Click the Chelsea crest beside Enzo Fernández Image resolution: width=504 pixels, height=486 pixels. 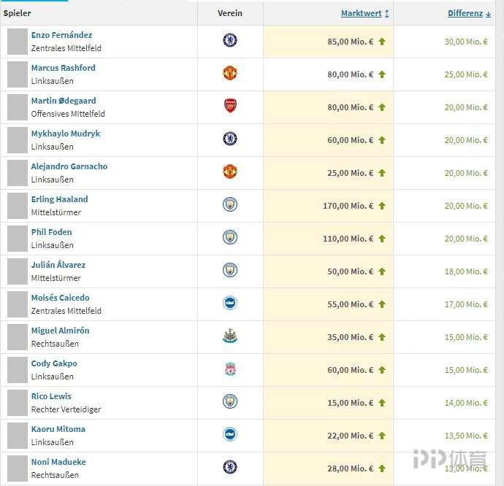[x=230, y=40]
